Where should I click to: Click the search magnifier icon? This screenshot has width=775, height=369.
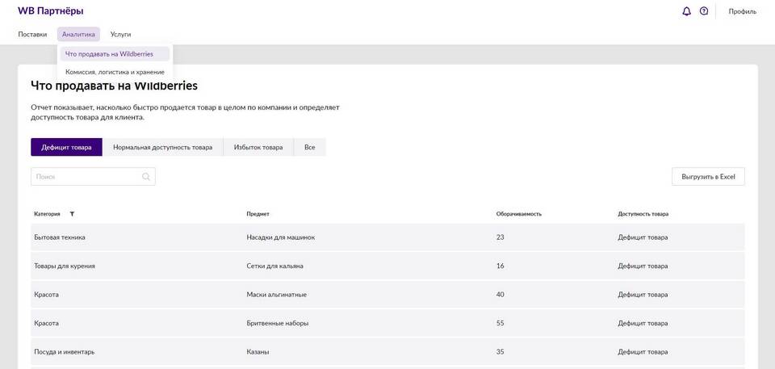pos(146,177)
